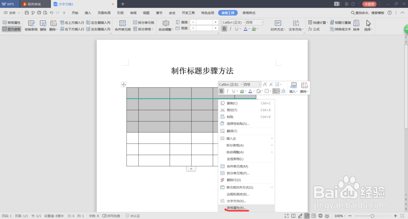Click web layout globe icon in status bar

click(x=320, y=216)
